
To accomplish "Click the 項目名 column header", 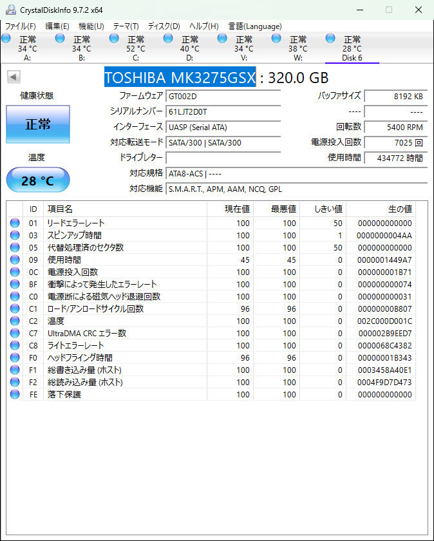I will coord(125,209).
